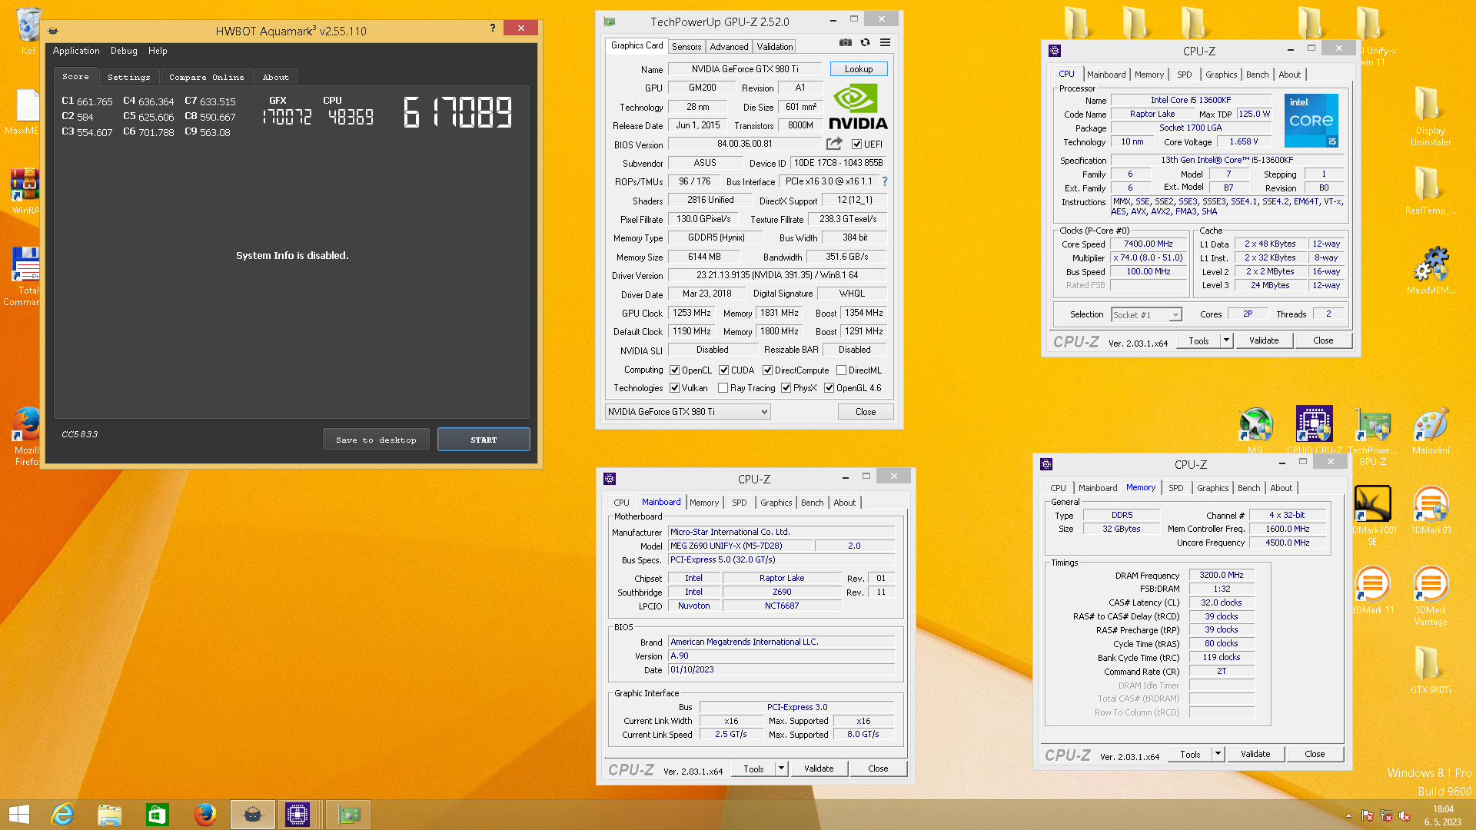Open the Bench tab in the CPU-Z Memory window
Image resolution: width=1476 pixels, height=830 pixels.
pyautogui.click(x=1248, y=488)
